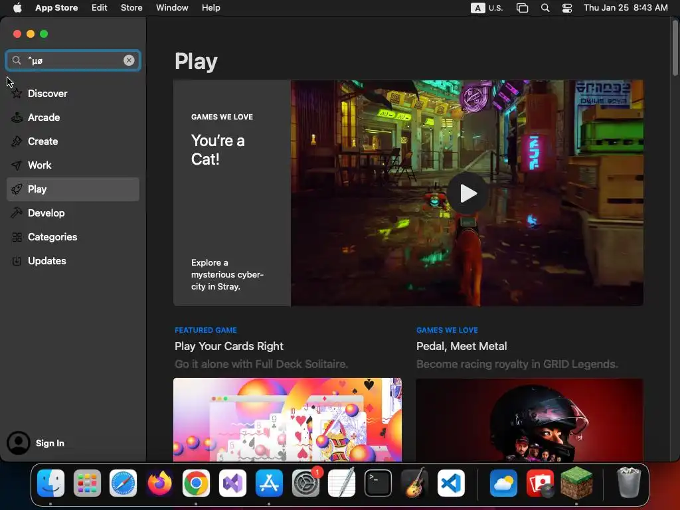The height and width of the screenshot is (510, 680).
Task: Click the 'FEATURED GAME' label
Action: click(206, 330)
